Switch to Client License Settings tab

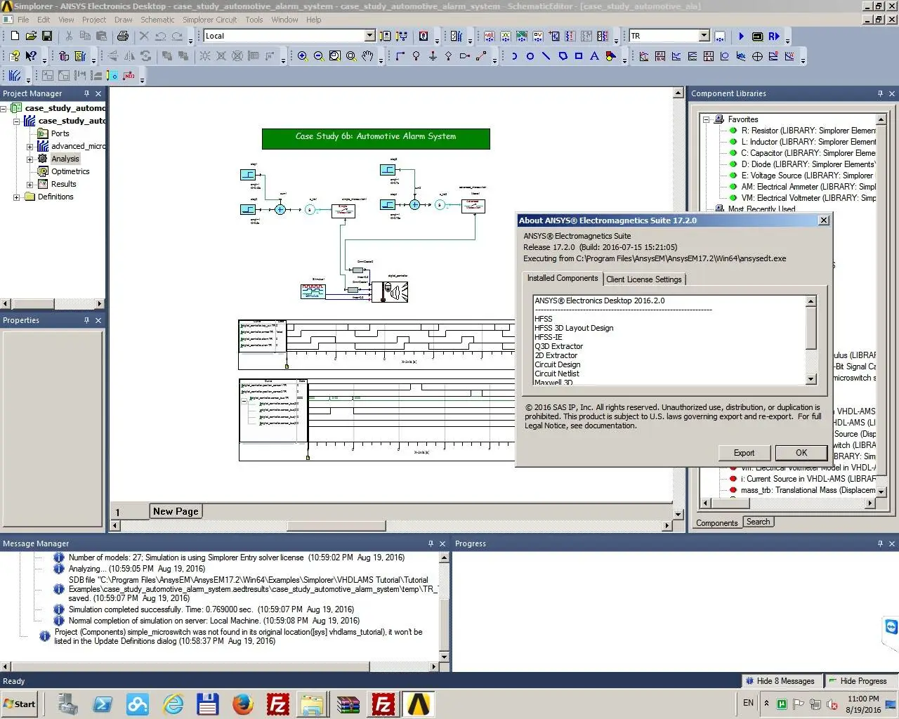click(x=644, y=279)
